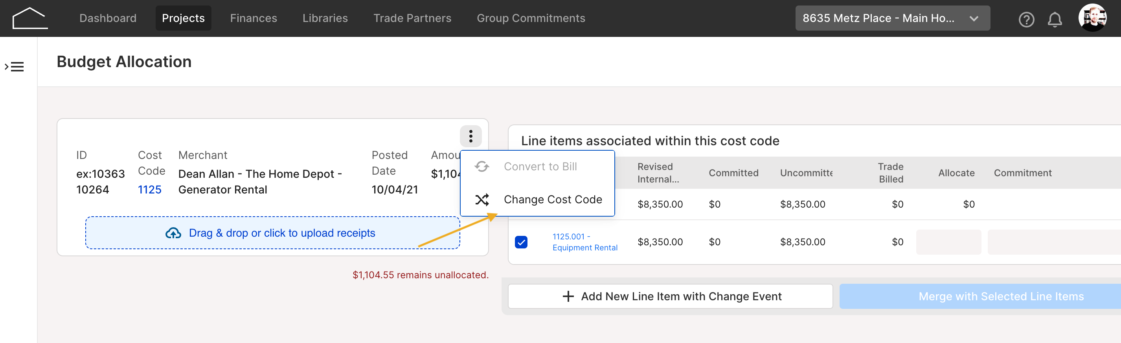Click the Allocate amount input field
1121x343 pixels.
point(948,242)
